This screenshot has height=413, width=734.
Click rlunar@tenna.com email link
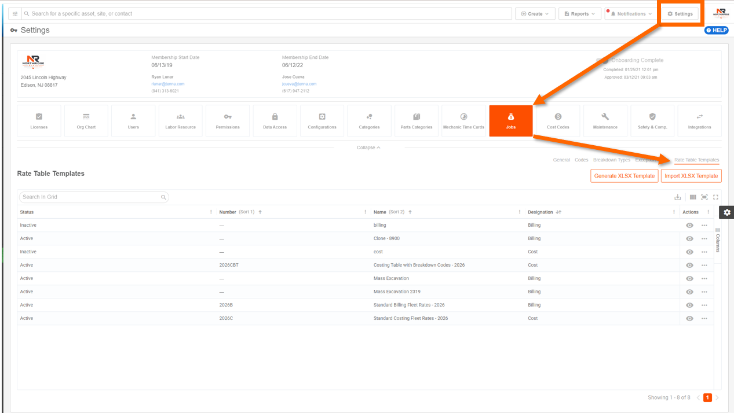click(168, 84)
